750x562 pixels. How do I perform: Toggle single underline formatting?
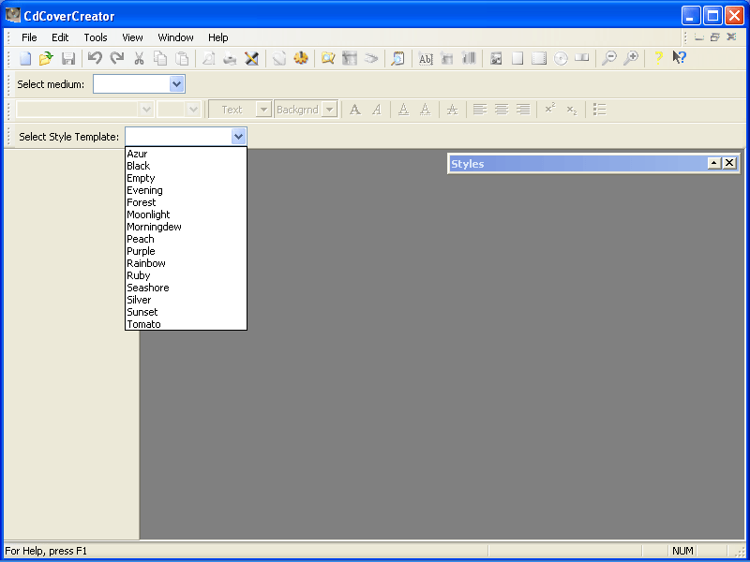click(404, 110)
